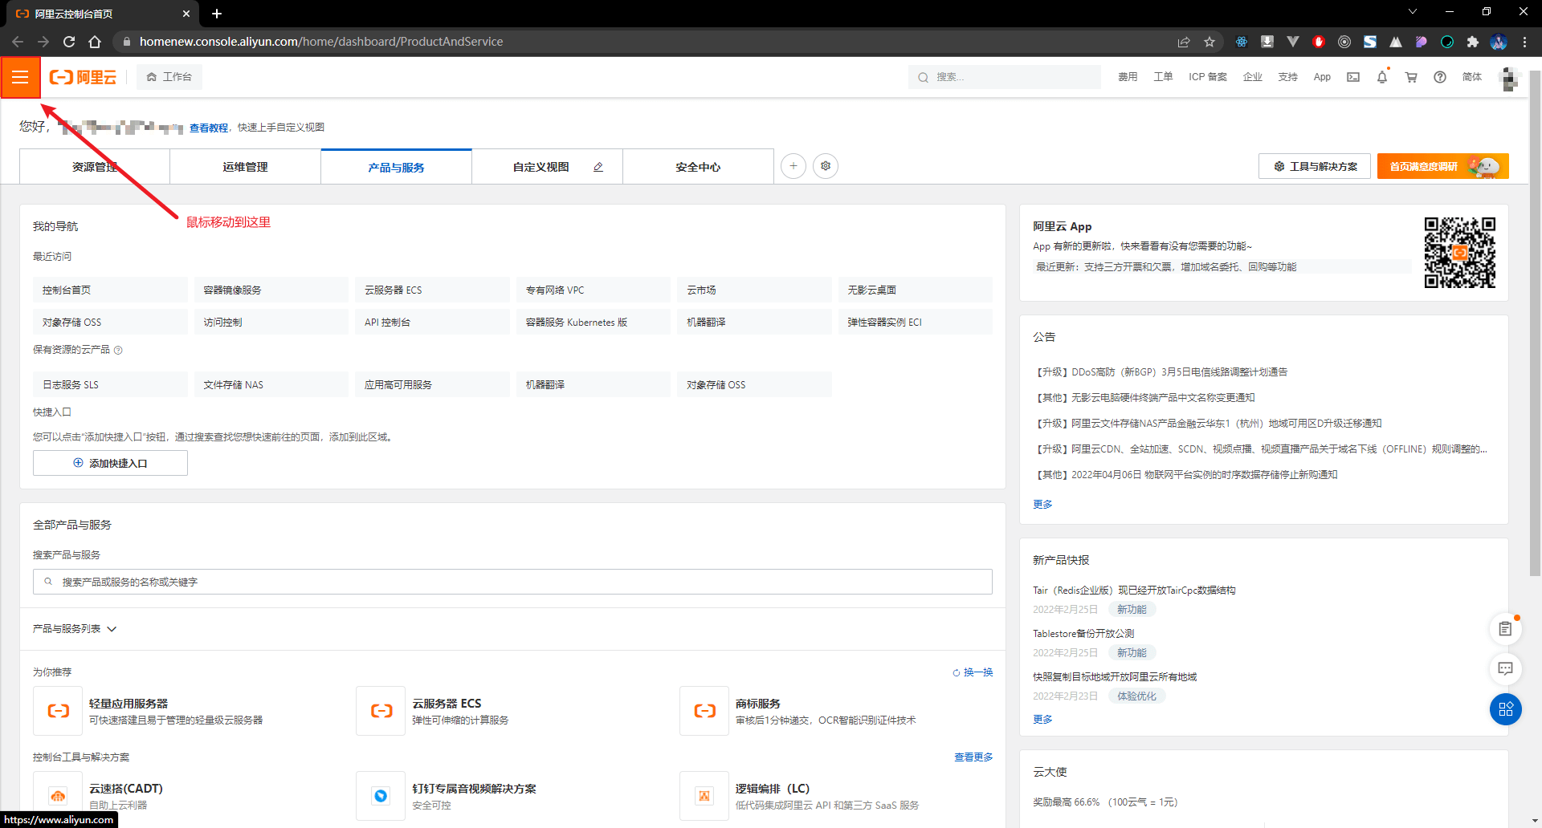Open the 费用 menu in header
Viewport: 1542px width, 828px height.
coord(1128,77)
